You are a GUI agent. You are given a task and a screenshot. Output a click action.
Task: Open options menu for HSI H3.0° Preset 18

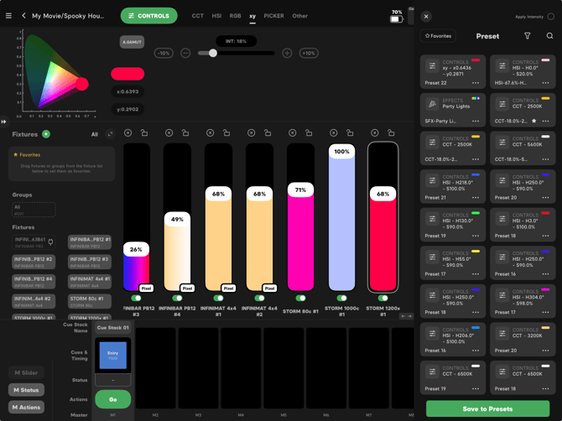545,236
